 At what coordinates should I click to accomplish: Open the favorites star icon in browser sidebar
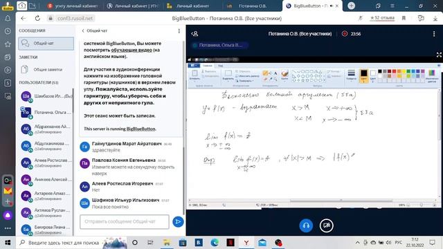8,44
